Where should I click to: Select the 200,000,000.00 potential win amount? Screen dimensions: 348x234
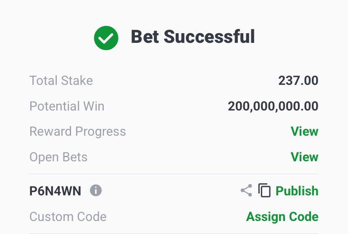click(x=273, y=106)
